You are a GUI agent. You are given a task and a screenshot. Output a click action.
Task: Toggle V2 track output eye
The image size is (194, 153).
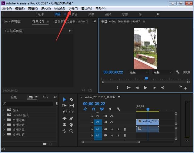click(112, 116)
